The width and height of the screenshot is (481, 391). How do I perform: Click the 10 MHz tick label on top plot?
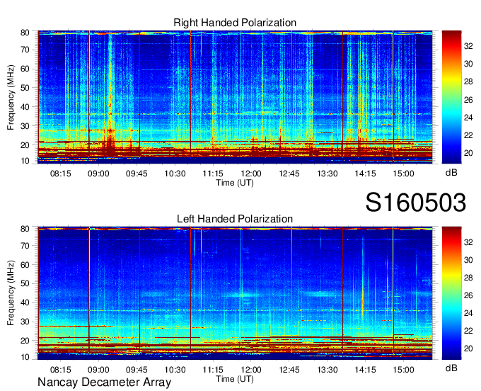coord(25,161)
